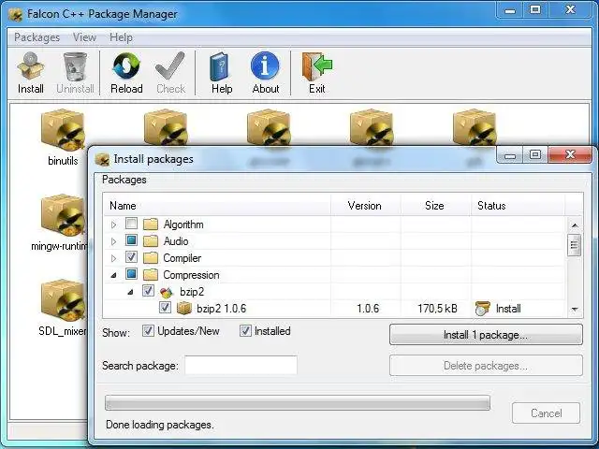Focus the Search package input field
Viewport: 599px width, 449px height.
(241, 366)
